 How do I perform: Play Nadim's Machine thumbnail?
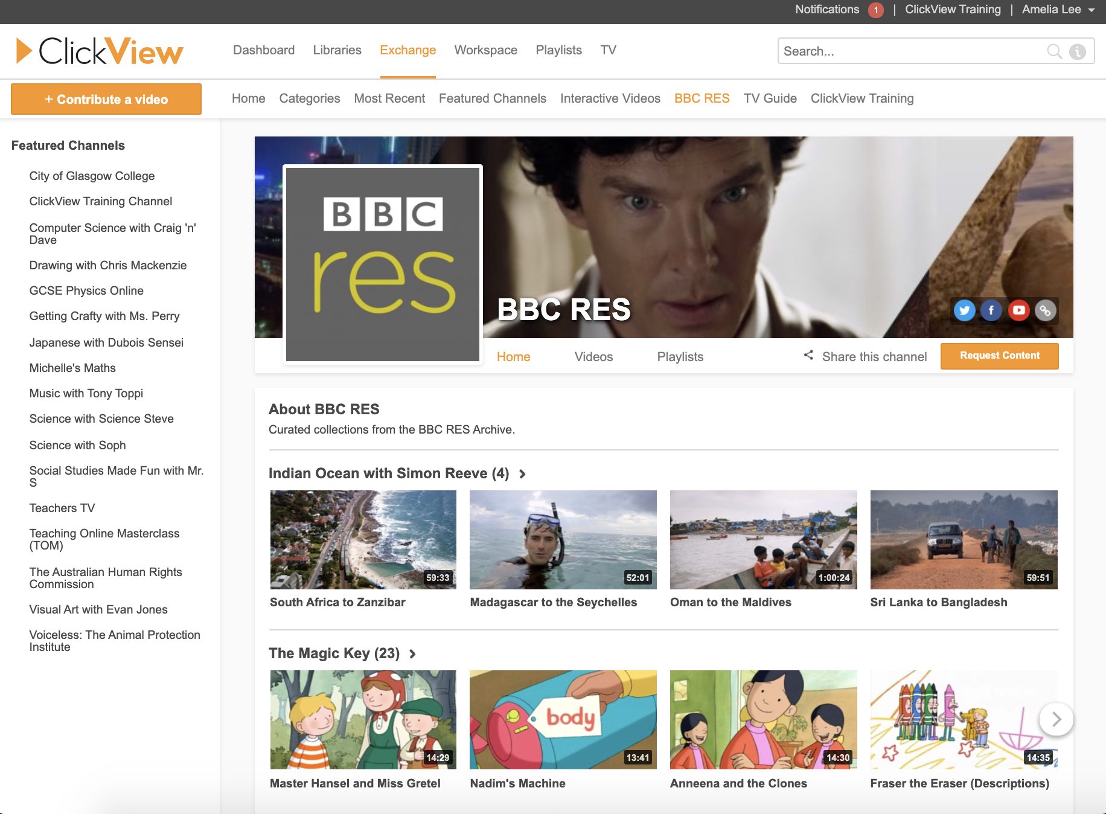point(563,720)
